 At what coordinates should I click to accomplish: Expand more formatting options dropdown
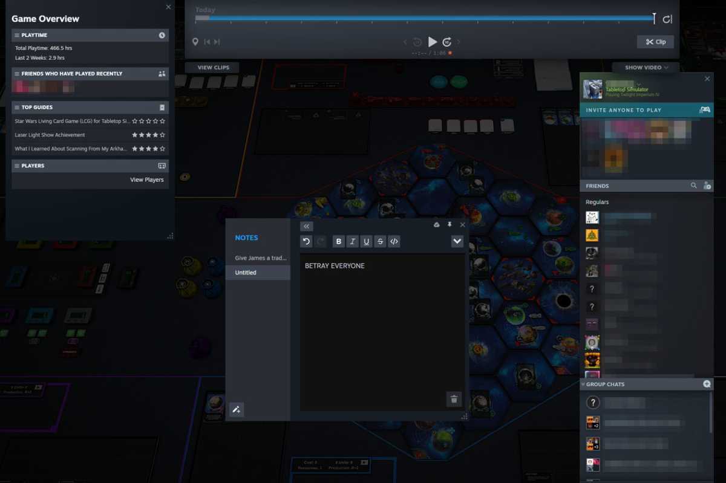[457, 241]
